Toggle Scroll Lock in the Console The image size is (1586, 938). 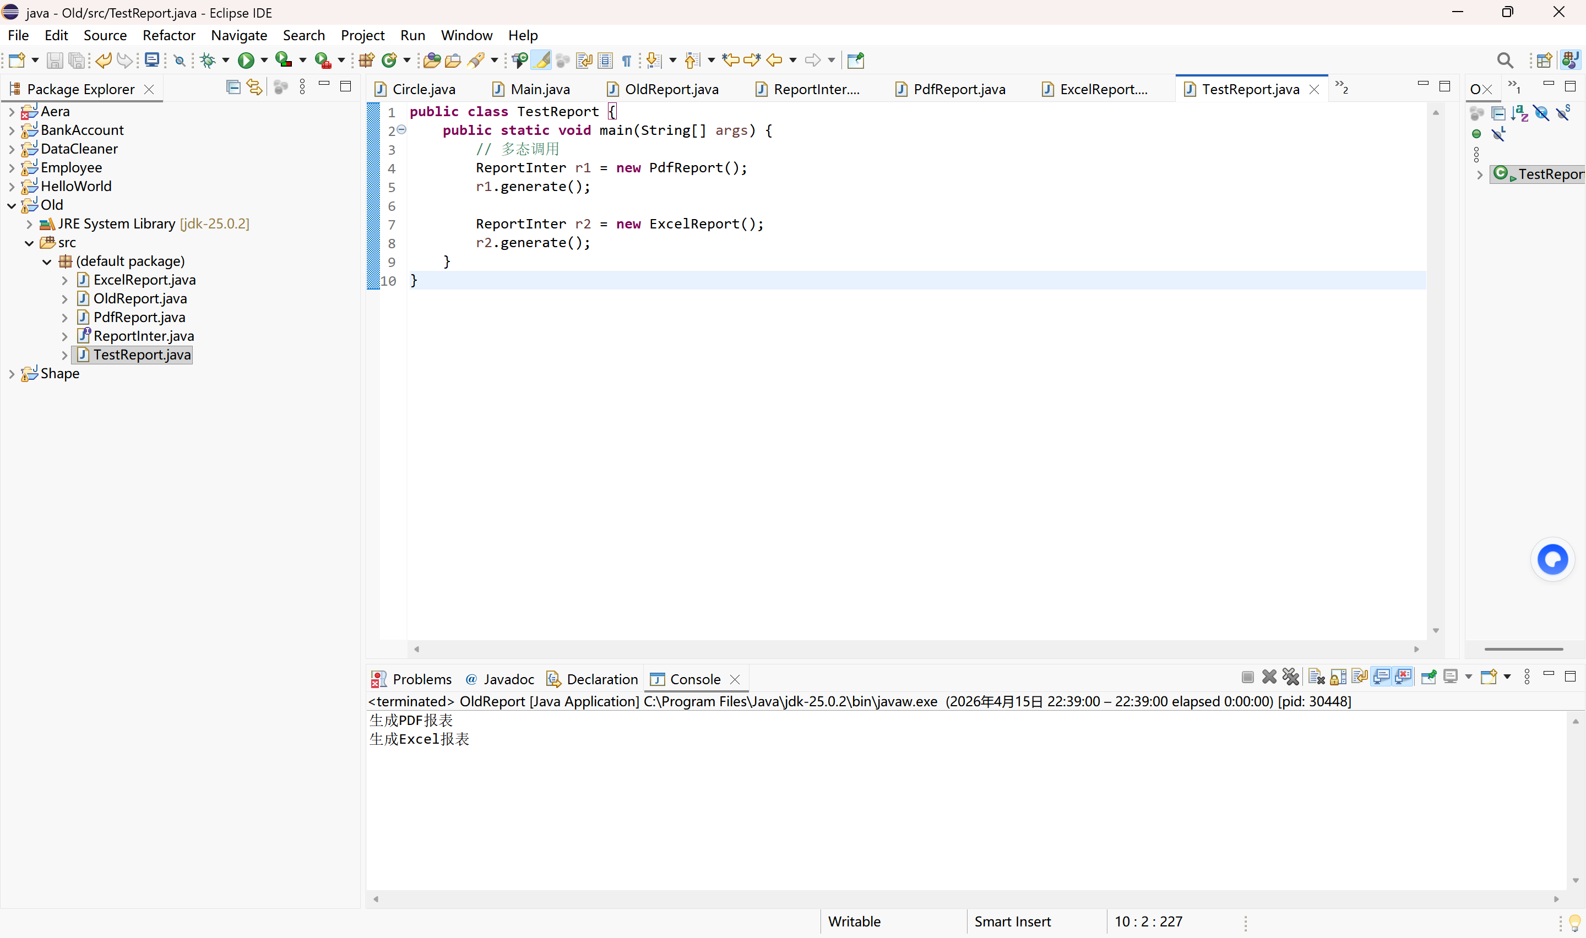pos(1338,678)
